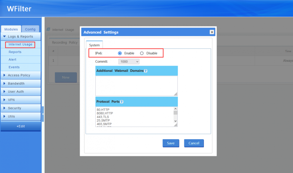
Task: Click row number '1' in the policy table
Action: point(53,61)
